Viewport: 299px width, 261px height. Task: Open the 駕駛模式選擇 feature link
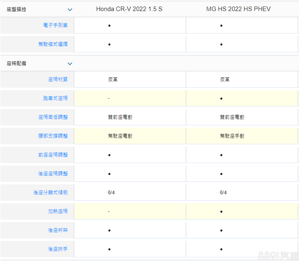tap(53, 44)
